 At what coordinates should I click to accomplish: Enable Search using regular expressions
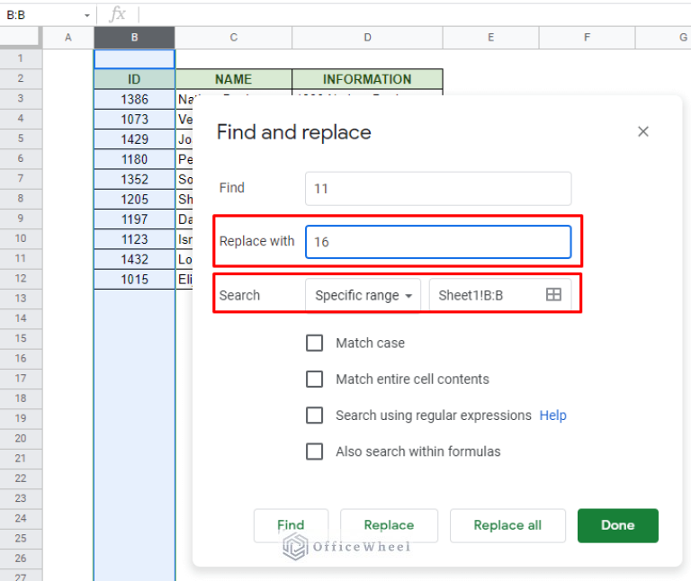[314, 415]
